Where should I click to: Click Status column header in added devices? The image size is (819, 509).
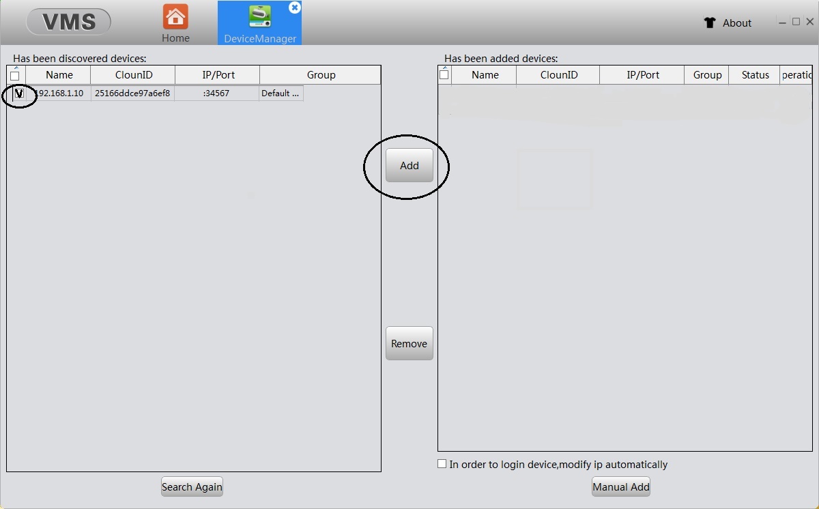755,75
